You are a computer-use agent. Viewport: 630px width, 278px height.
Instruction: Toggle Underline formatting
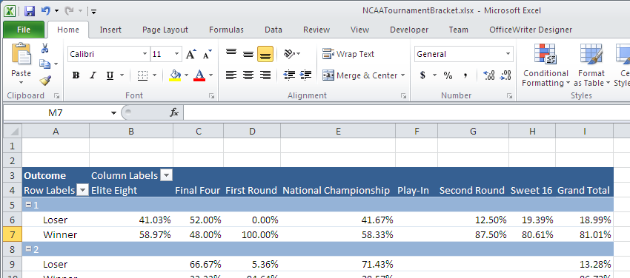[110, 75]
